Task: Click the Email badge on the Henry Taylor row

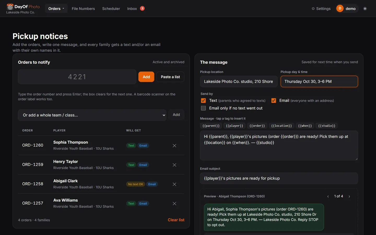Action: [x=143, y=165]
